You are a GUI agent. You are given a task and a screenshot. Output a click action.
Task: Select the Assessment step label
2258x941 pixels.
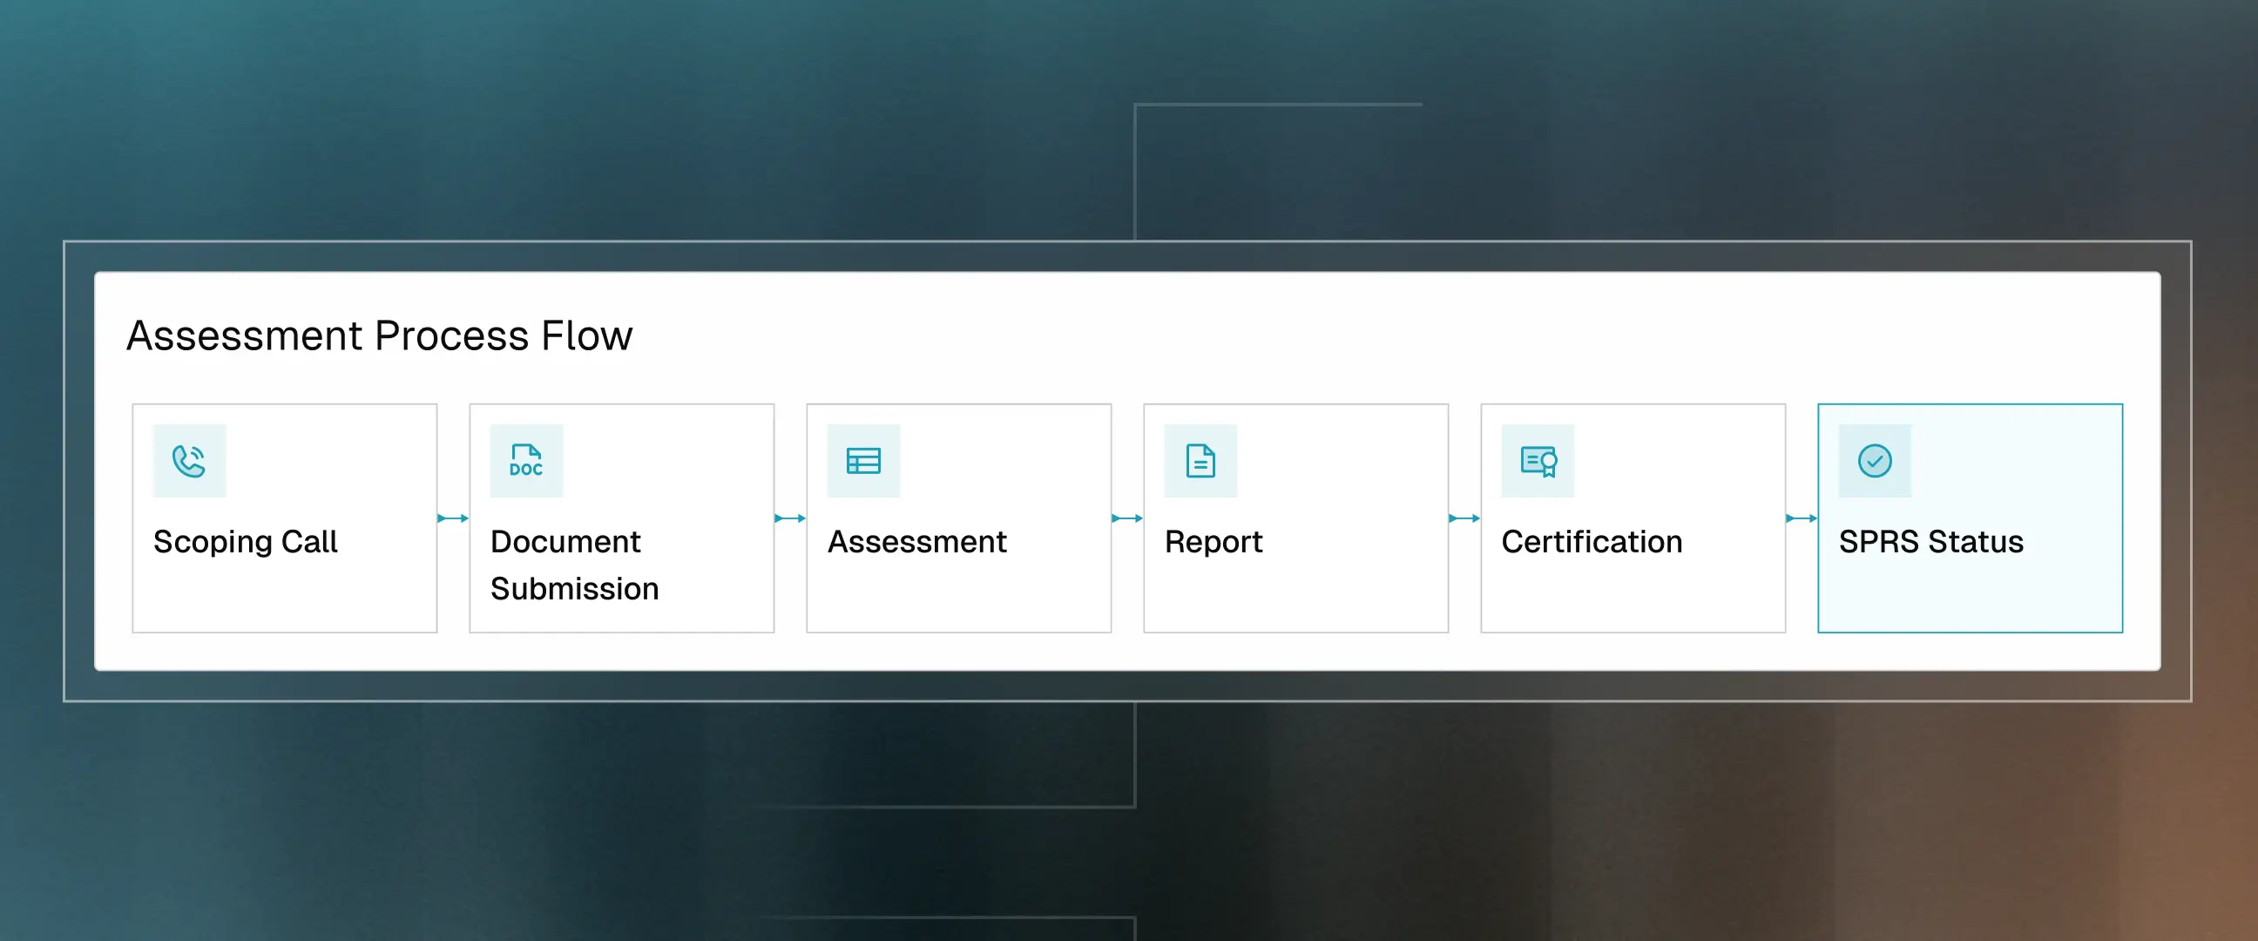tap(916, 542)
